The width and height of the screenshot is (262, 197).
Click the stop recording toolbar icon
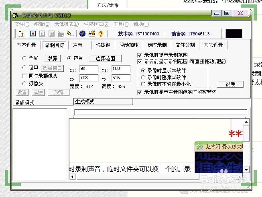[51, 34]
